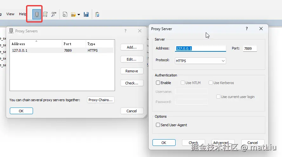
Task: Sort by the Type column header
Action: pyautogui.click(x=100, y=44)
